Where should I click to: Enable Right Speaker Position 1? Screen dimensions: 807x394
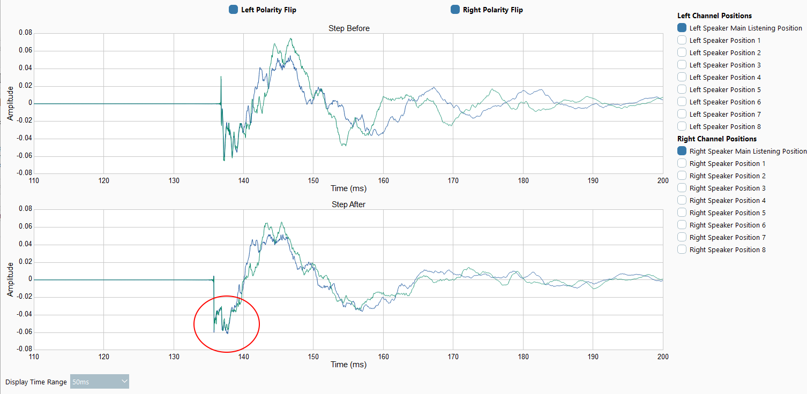click(682, 163)
